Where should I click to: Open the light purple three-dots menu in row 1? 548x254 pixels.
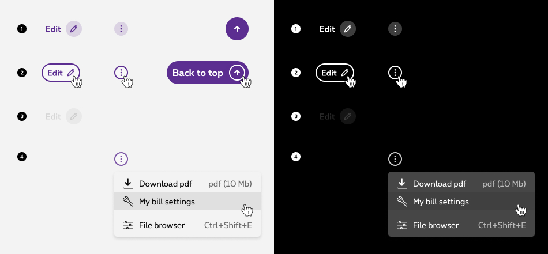coord(121,29)
